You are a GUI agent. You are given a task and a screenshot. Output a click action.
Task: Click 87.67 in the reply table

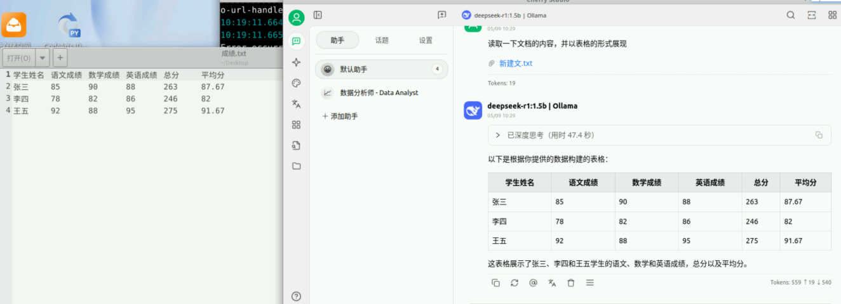pos(793,202)
